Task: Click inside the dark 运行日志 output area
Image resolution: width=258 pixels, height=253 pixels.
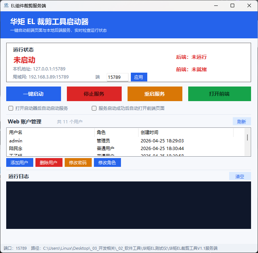Action: tap(129, 205)
